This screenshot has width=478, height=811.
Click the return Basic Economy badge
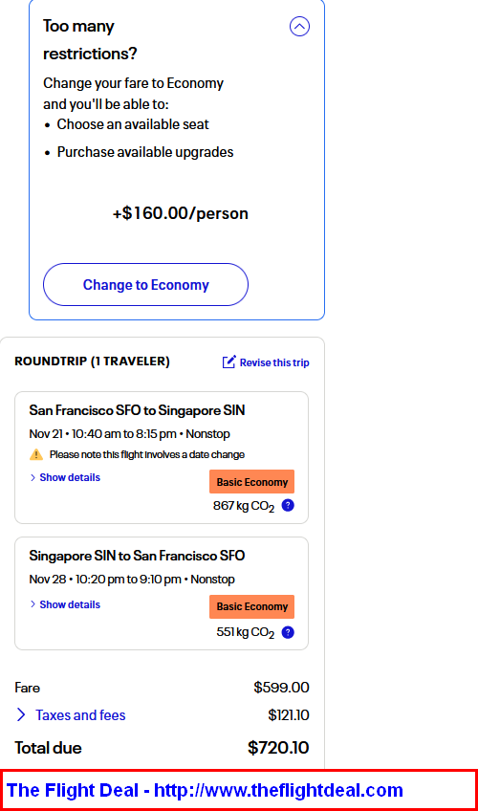tap(251, 606)
